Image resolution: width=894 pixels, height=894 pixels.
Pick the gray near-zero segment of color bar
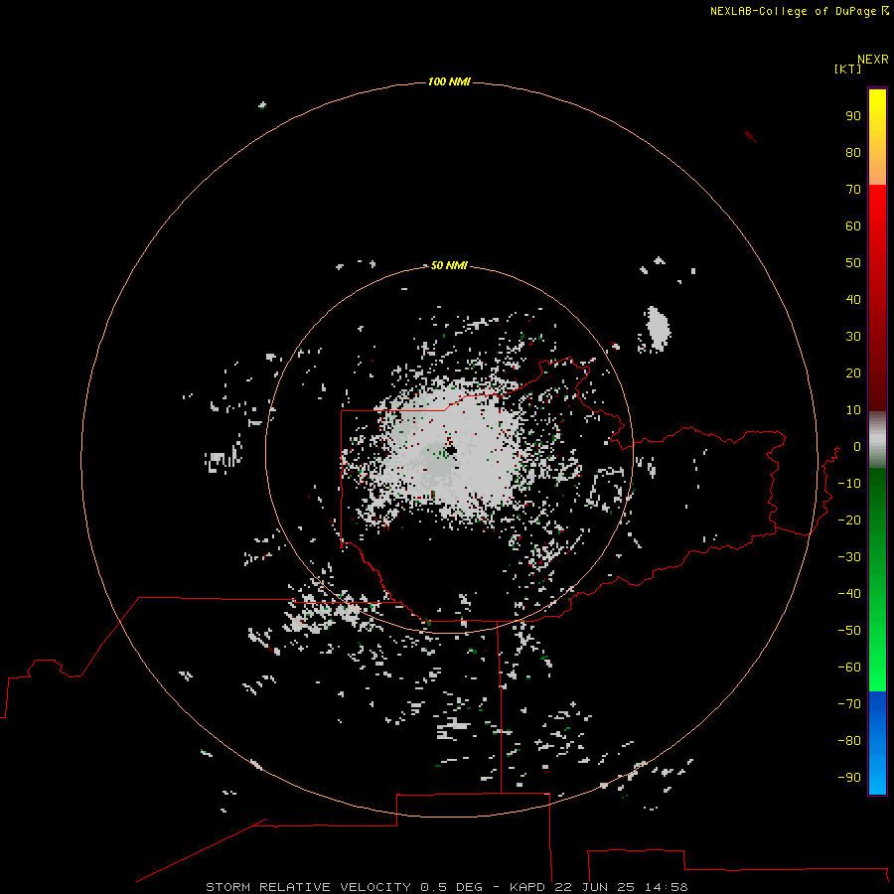click(x=877, y=440)
